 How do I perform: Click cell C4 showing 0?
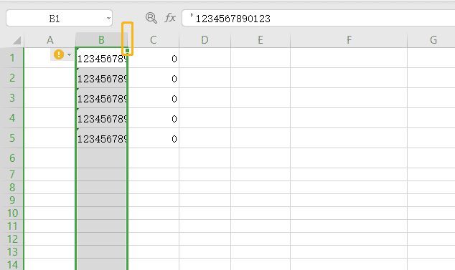click(x=154, y=118)
